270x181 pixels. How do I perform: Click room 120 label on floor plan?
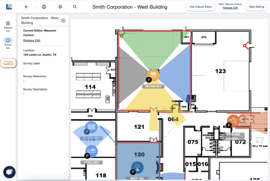tap(139, 155)
